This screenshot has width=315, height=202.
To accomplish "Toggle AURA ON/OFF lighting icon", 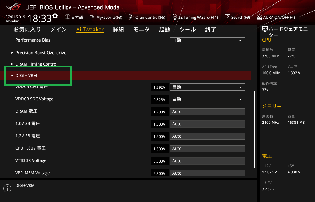I will (260, 17).
